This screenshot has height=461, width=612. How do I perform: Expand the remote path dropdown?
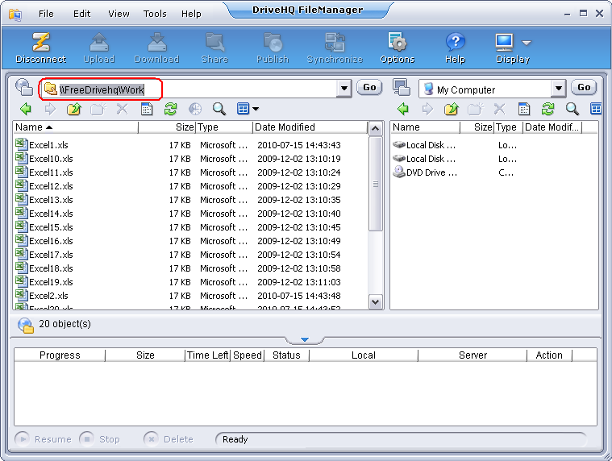point(344,89)
